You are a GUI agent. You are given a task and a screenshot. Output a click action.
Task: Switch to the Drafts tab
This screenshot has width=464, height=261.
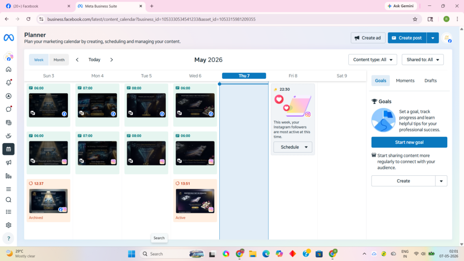(430, 81)
